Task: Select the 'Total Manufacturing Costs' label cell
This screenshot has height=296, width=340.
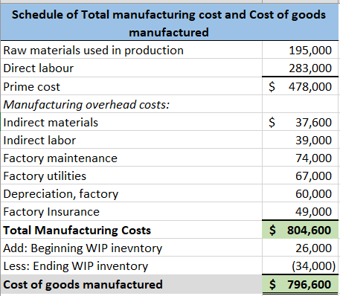Action: click(x=132, y=230)
